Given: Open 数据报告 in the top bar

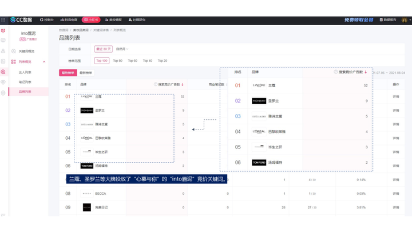Looking at the screenshot, I should point(388,19).
